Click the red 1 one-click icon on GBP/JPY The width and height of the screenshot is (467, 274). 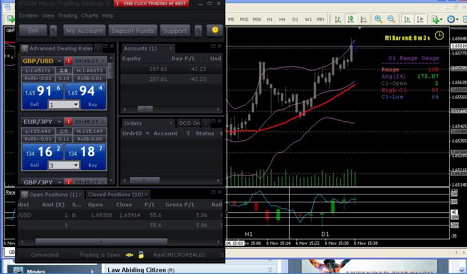(68, 182)
